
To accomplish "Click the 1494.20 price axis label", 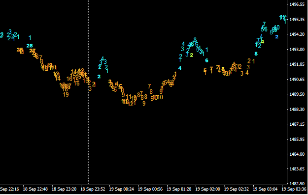I will point(297,34).
